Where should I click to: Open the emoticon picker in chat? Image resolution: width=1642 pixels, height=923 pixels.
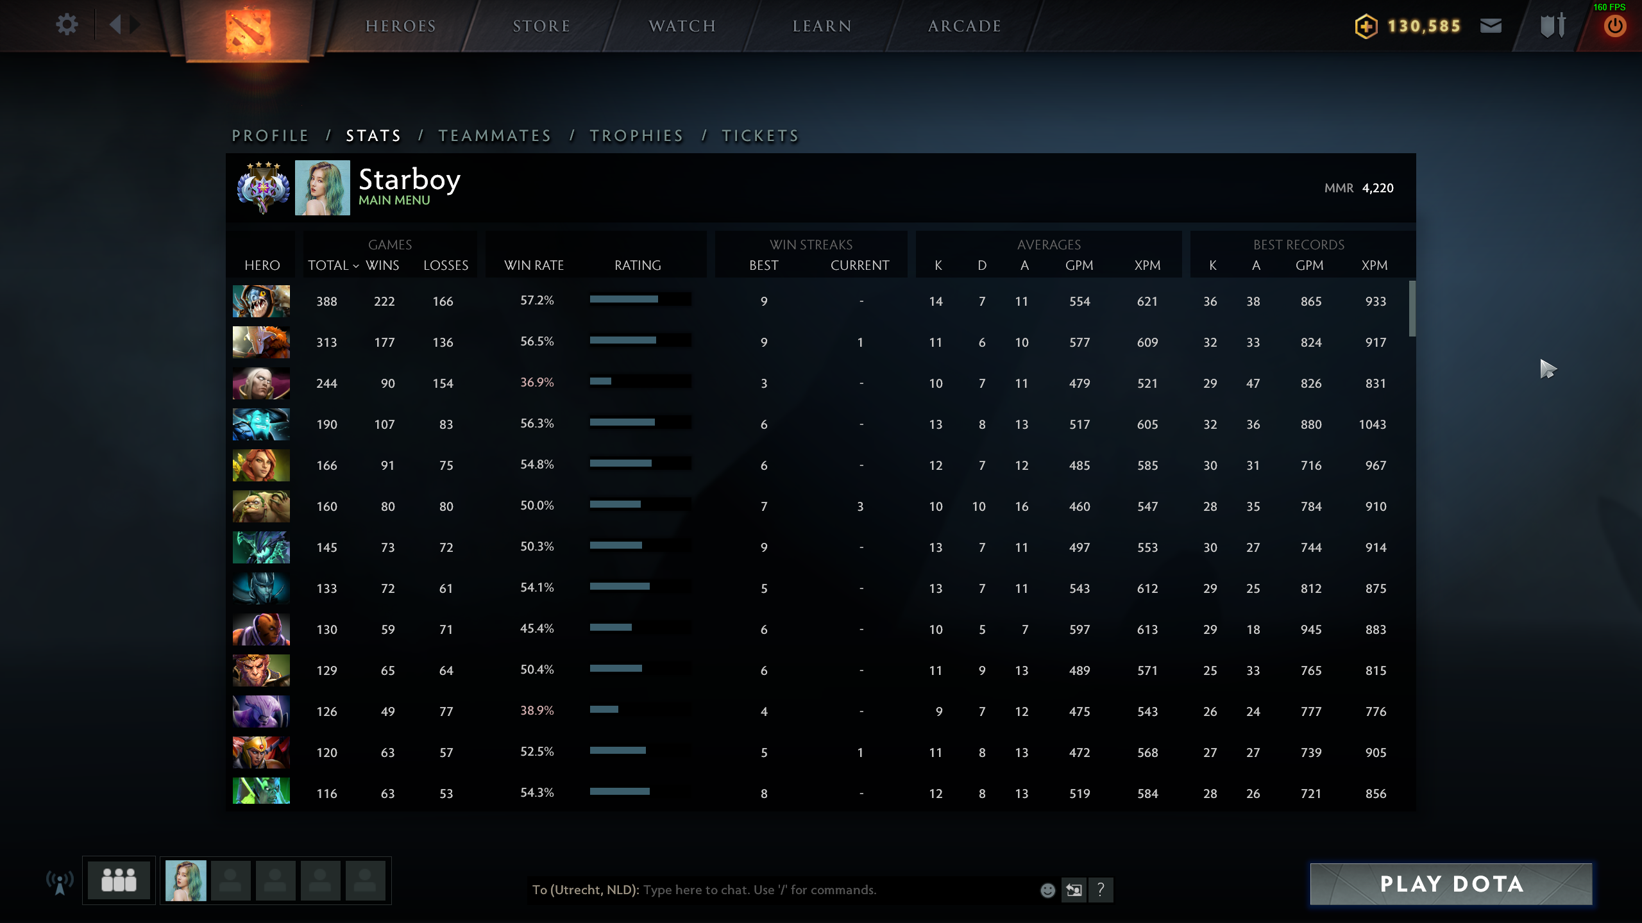click(1047, 890)
